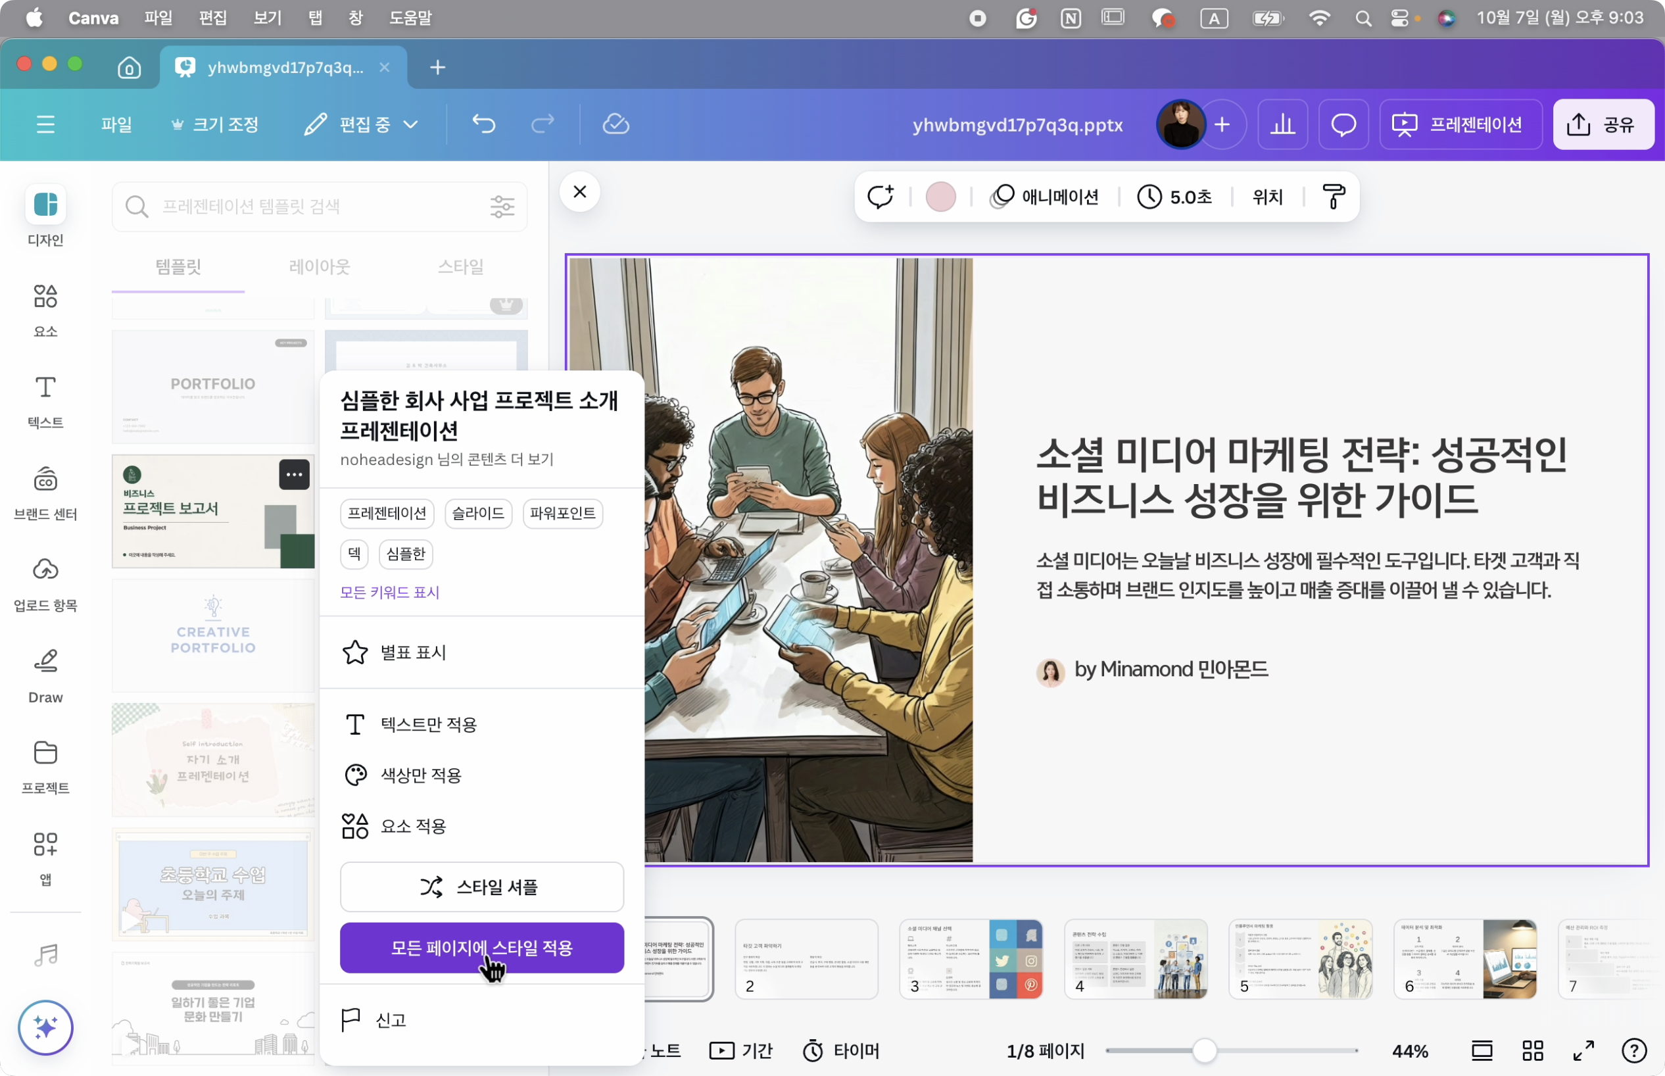Viewport: 1665px width, 1076px height.
Task: Open the help question mark button
Action: click(x=1634, y=1050)
